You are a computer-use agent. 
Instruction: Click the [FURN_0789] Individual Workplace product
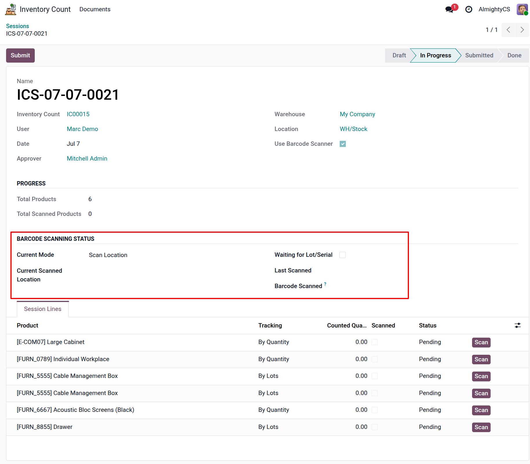(x=63, y=359)
